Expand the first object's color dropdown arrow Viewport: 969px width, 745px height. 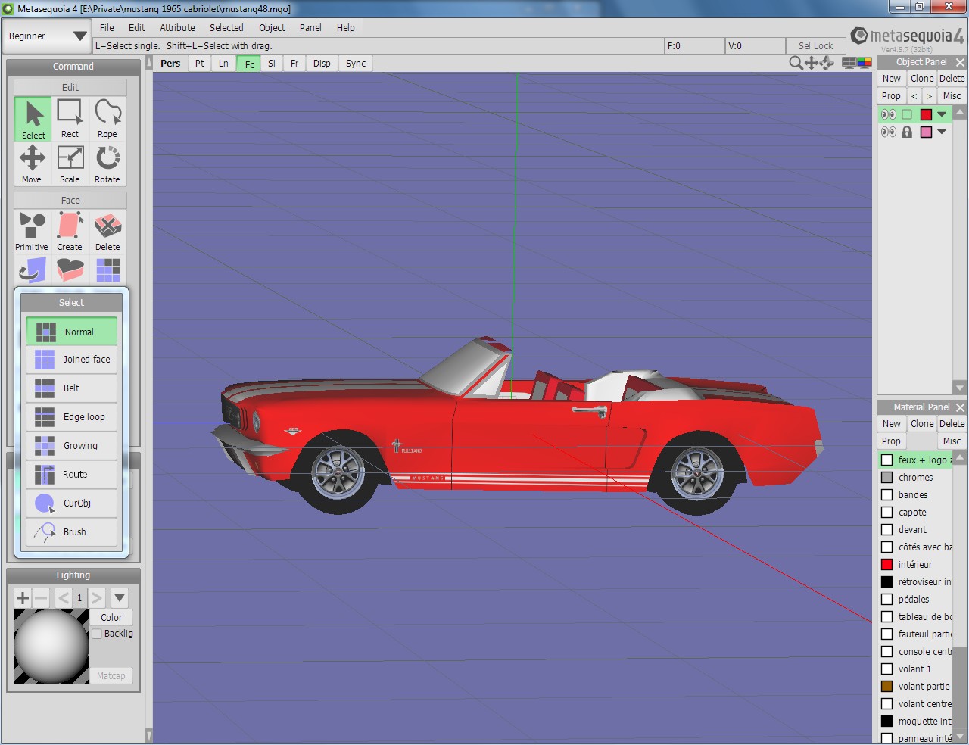coord(942,114)
